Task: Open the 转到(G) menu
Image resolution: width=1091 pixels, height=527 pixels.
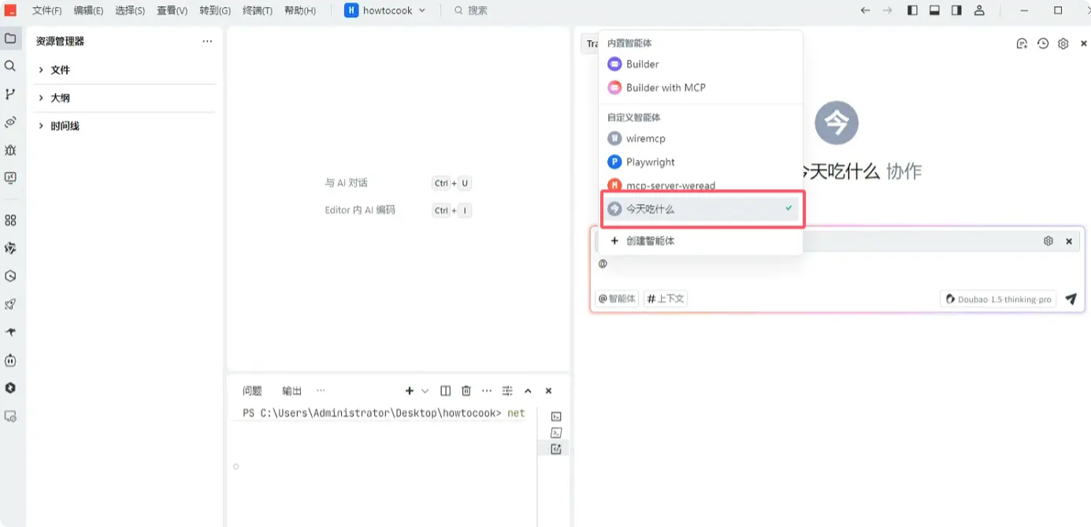Action: pyautogui.click(x=215, y=10)
